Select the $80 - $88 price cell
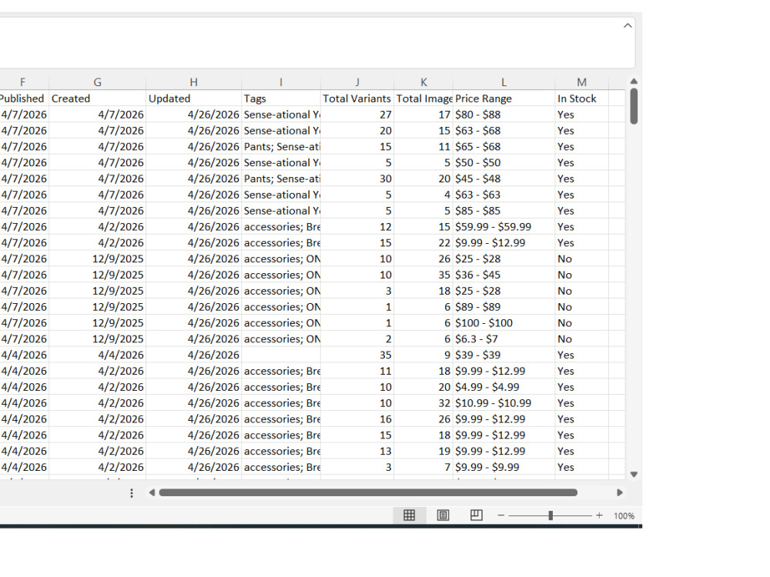Viewport: 770px width, 577px height. [504, 115]
